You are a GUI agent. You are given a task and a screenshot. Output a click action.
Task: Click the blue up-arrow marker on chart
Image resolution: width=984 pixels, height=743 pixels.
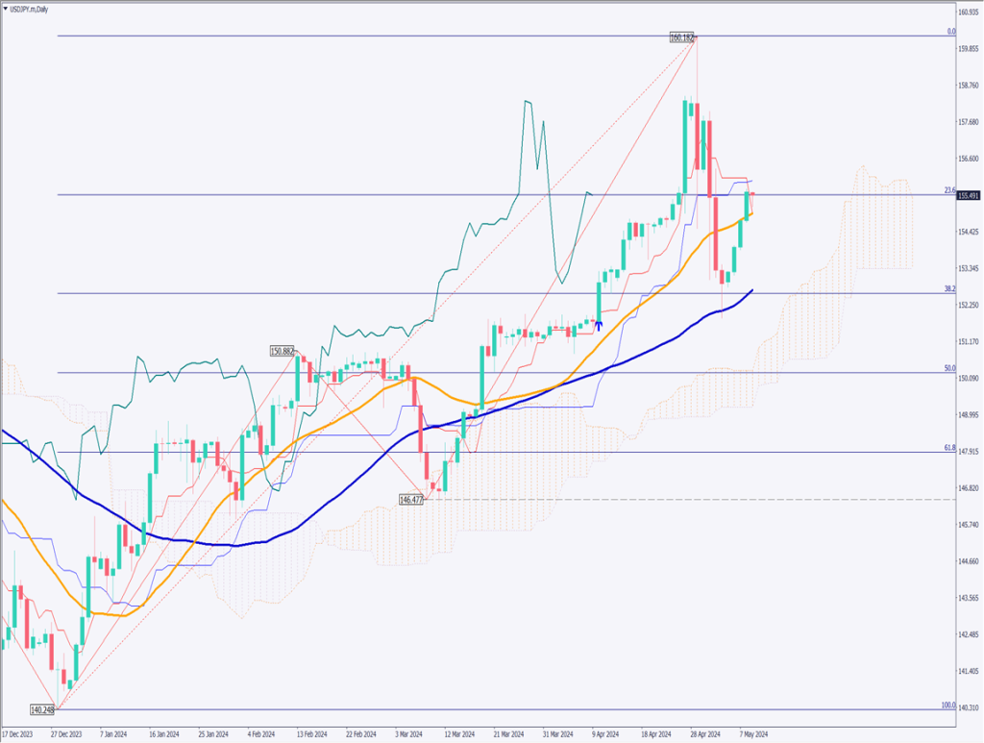click(600, 326)
